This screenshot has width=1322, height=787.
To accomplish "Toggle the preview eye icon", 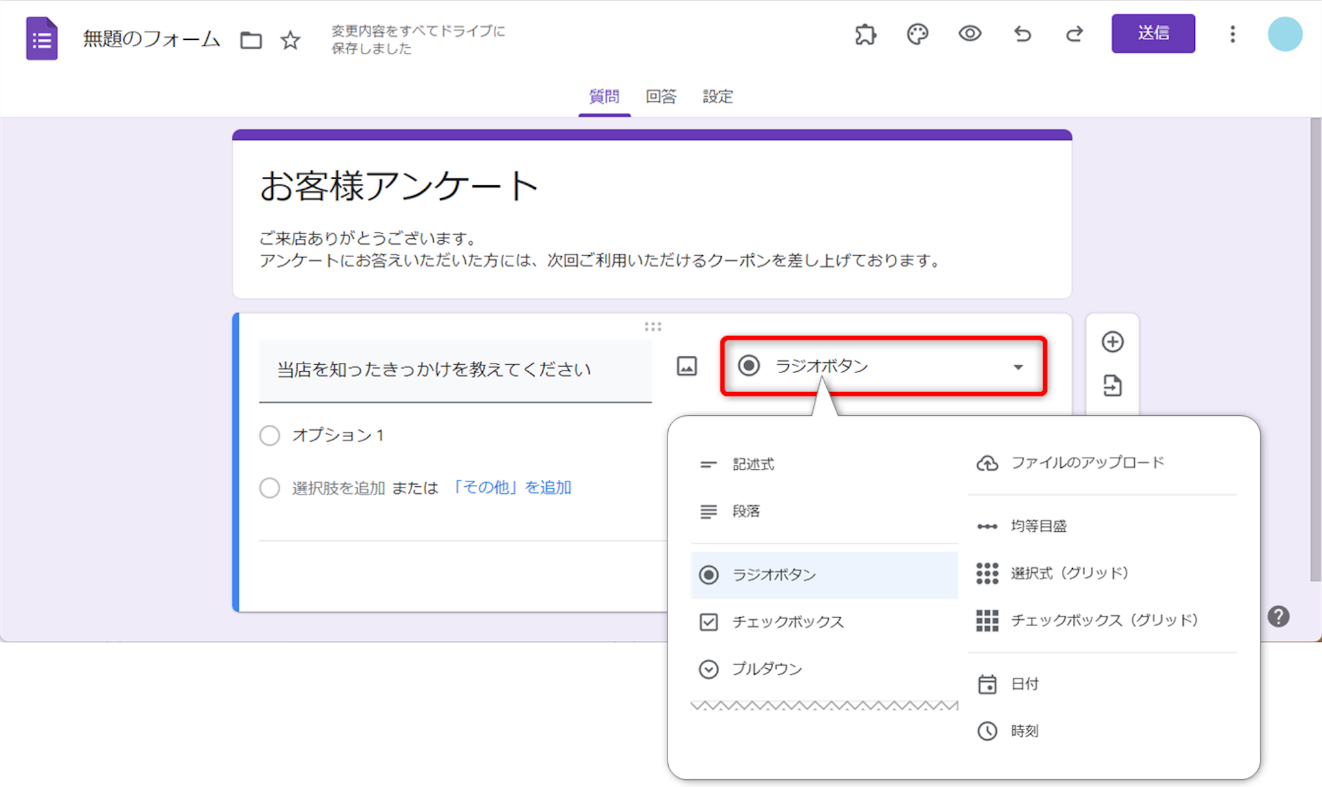I will (970, 34).
